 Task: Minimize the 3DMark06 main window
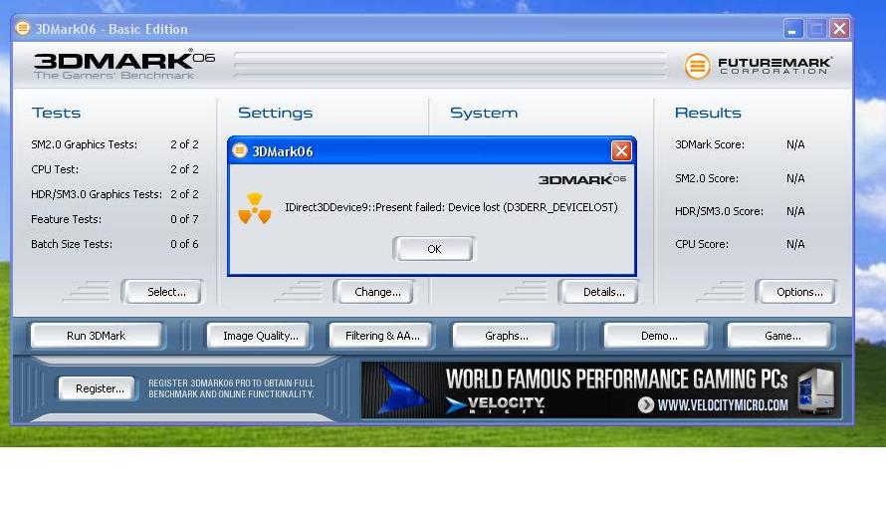[792, 28]
